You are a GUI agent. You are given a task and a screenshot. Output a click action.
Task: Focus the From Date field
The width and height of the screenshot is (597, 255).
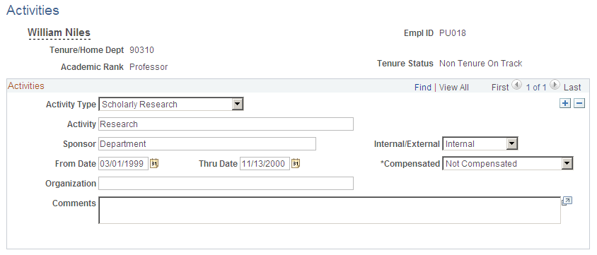(x=123, y=164)
